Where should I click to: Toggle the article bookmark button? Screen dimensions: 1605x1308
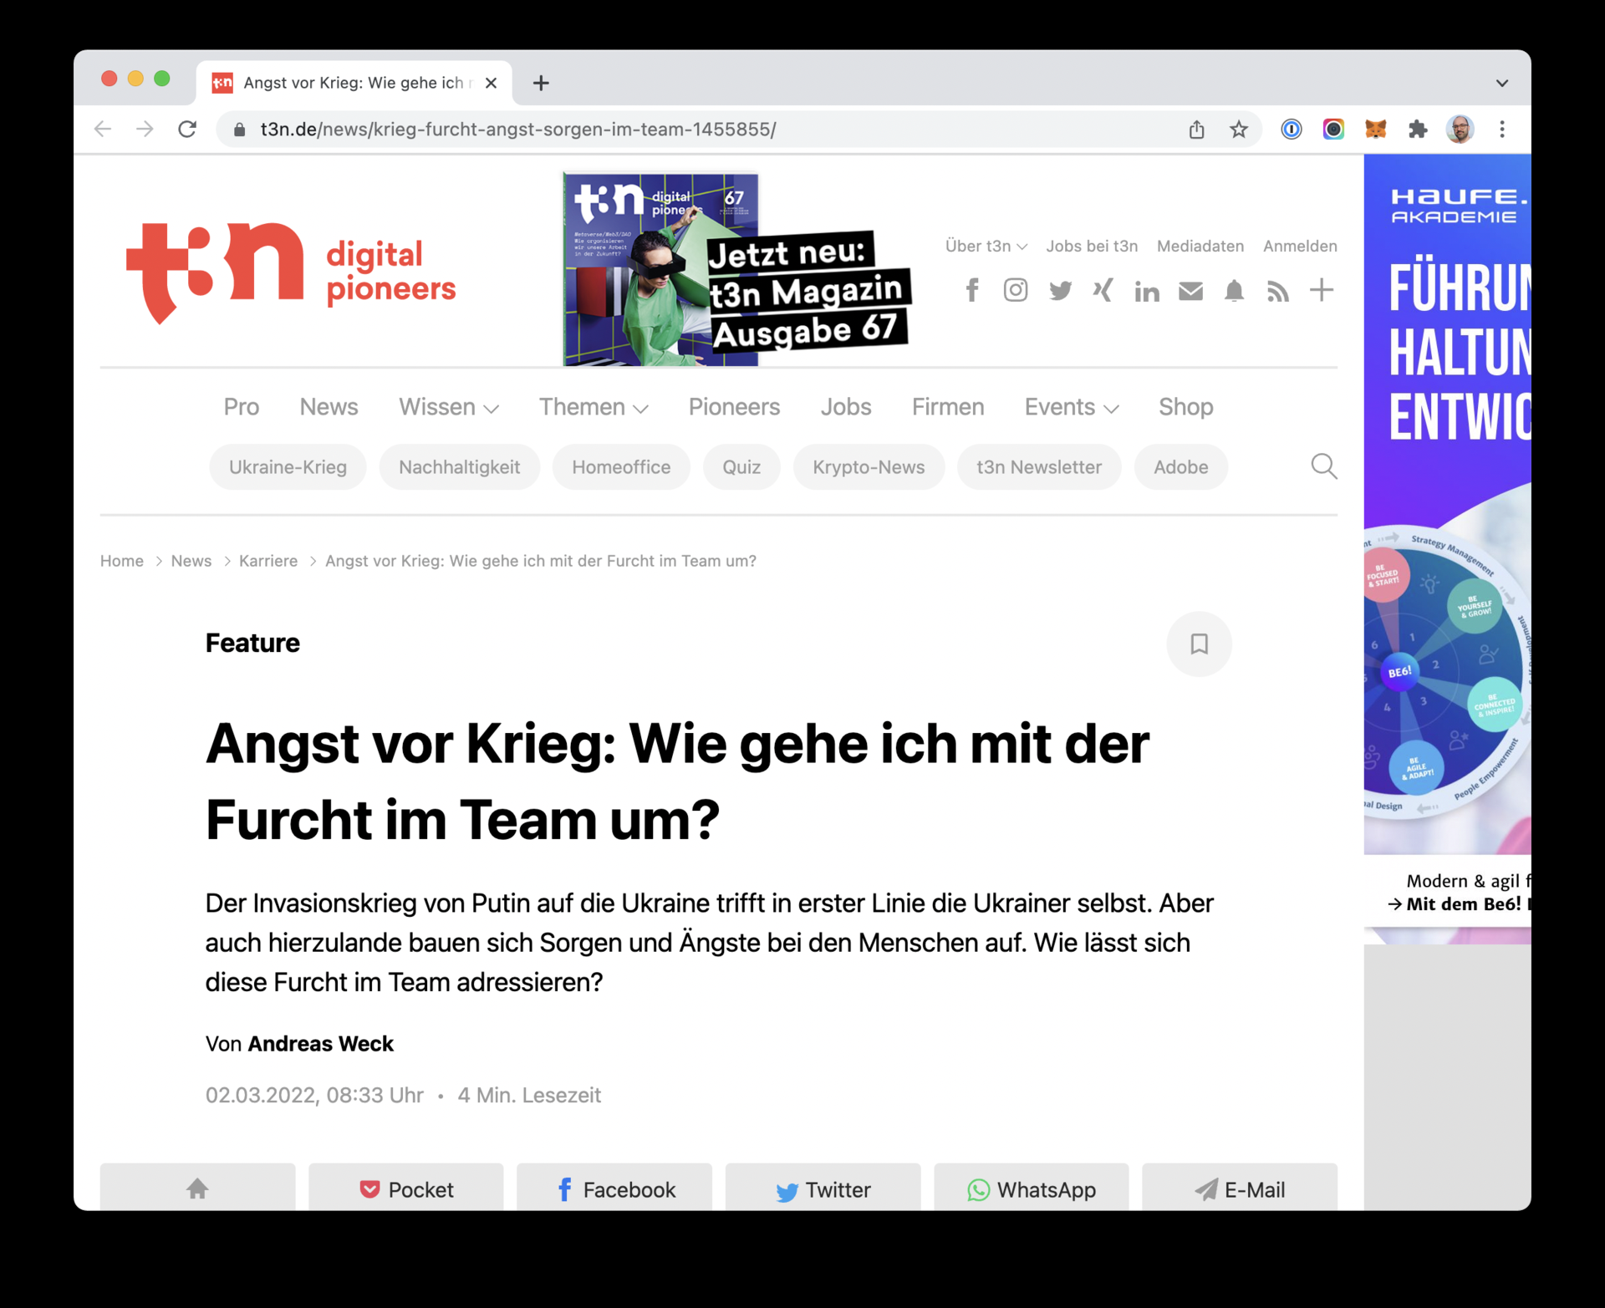(x=1199, y=644)
